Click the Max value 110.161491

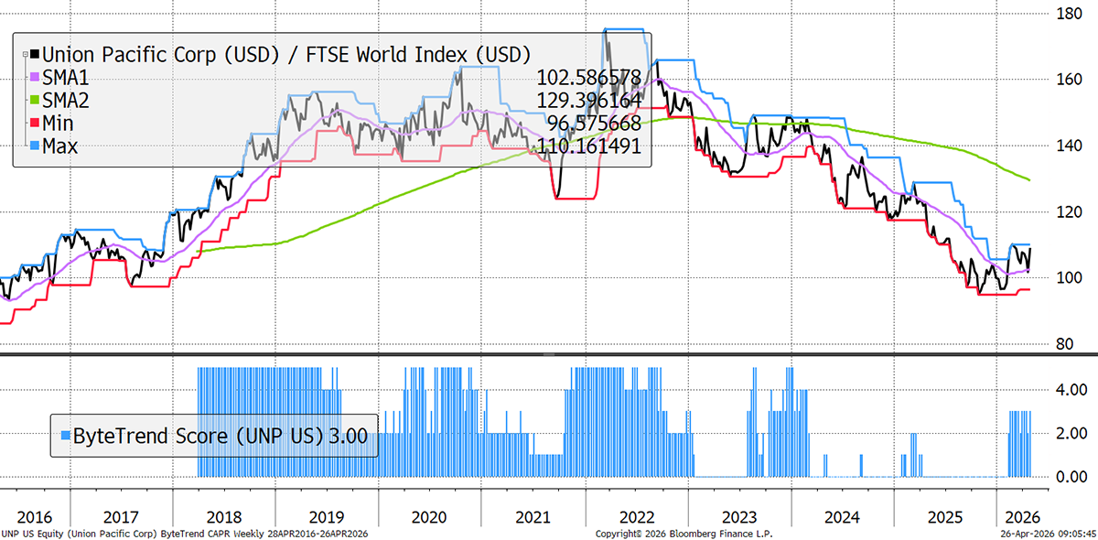tap(588, 146)
